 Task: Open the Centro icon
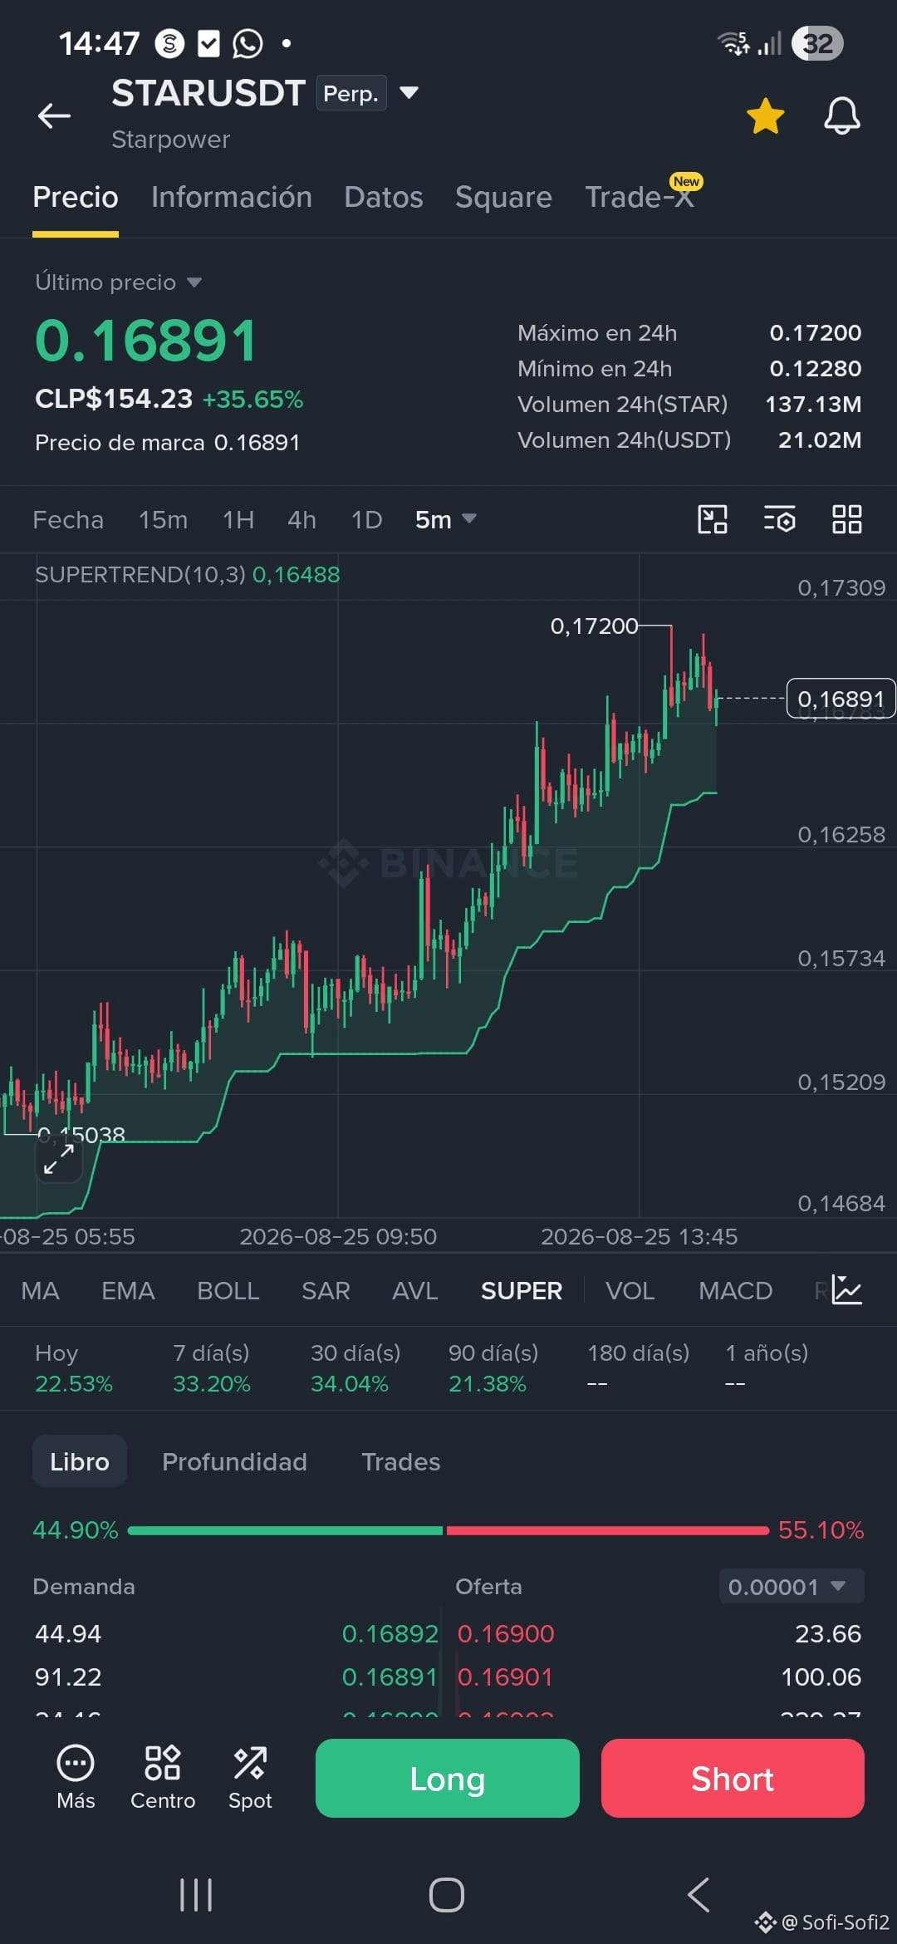coord(163,1778)
